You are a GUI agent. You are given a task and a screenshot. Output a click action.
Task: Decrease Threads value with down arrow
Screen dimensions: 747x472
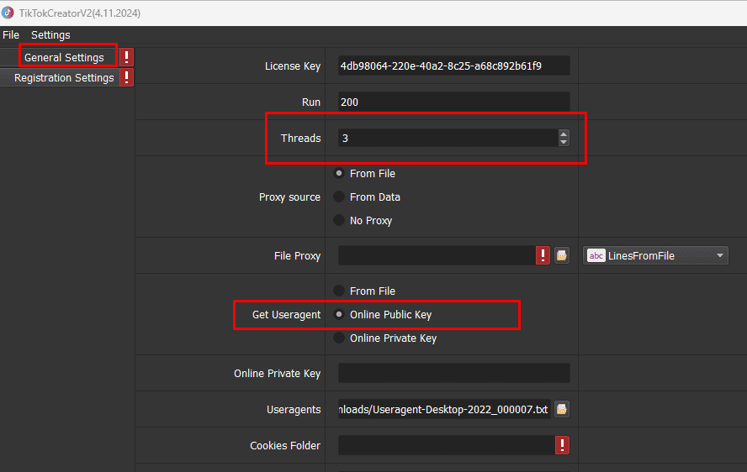(564, 142)
